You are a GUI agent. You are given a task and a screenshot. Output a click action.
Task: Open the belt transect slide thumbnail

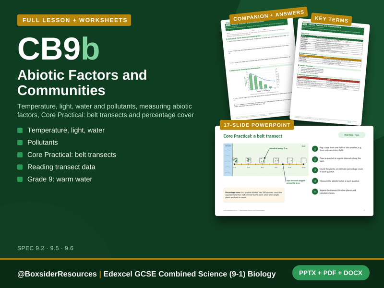[294, 171]
